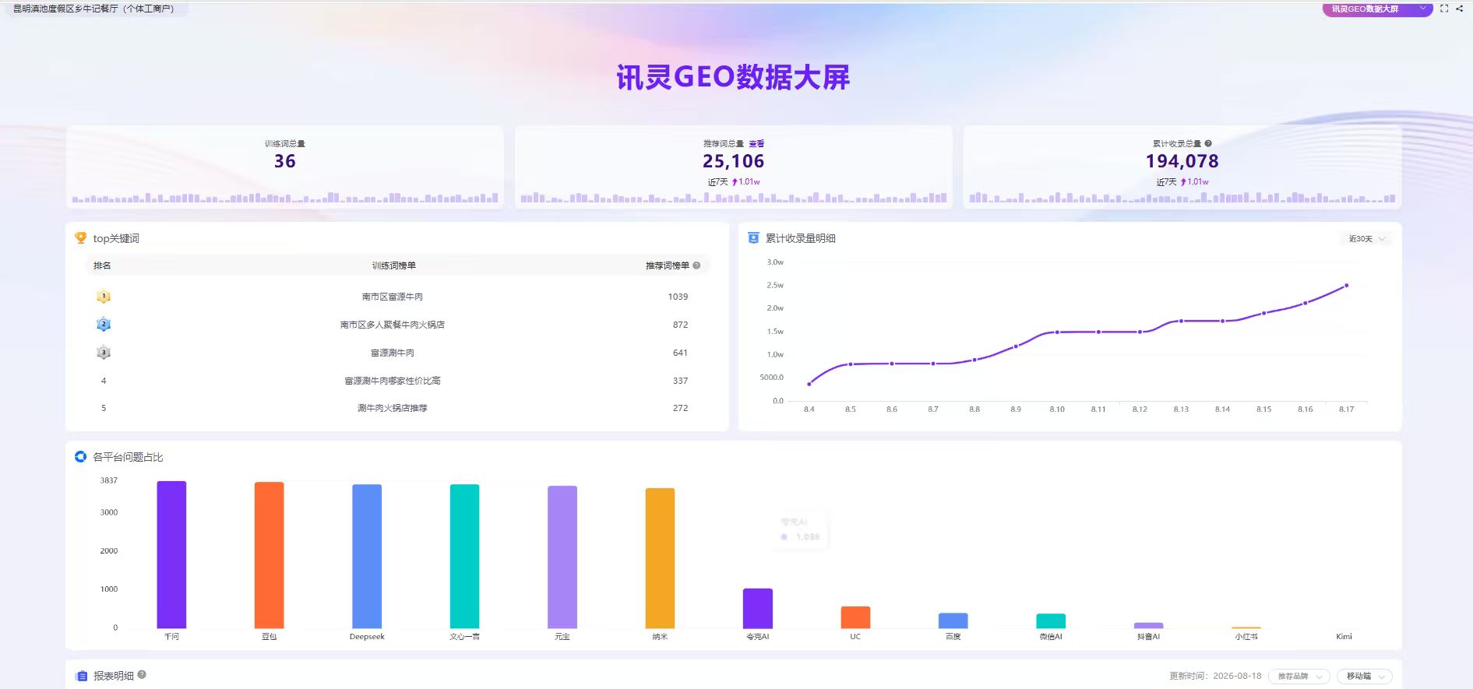Click the 累计收录量明细 panel icon
The height and width of the screenshot is (689, 1473).
tap(753, 238)
